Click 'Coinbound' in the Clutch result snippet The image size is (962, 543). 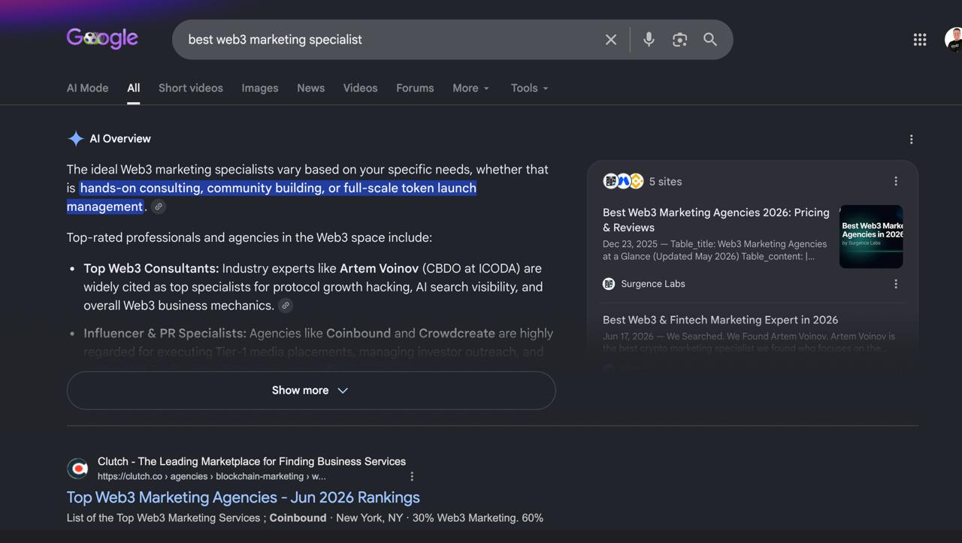[298, 517]
